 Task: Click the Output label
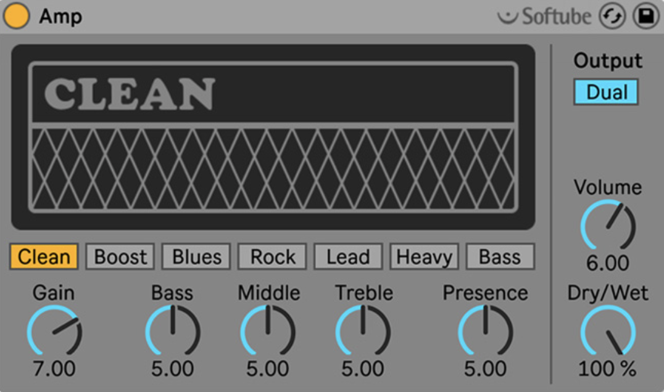608,61
